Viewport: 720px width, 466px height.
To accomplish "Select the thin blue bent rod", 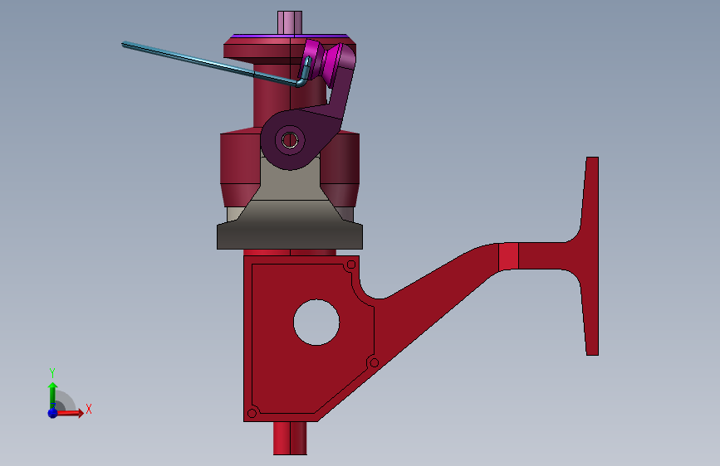I will click(211, 64).
